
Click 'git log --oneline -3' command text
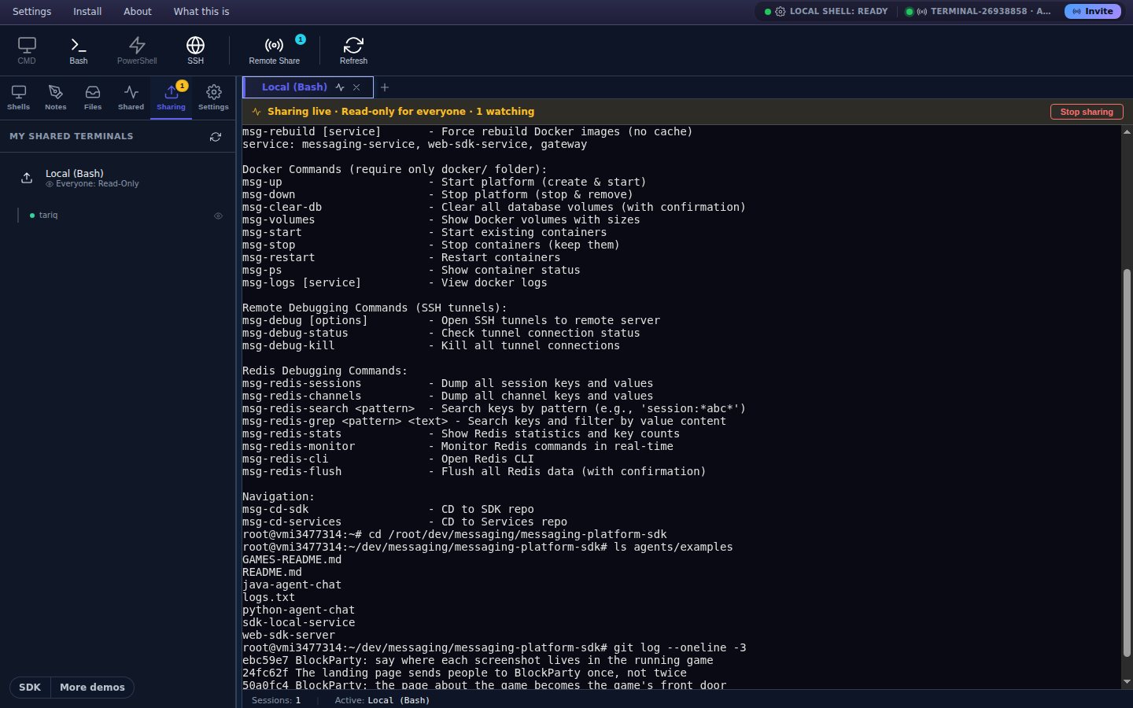(680, 648)
